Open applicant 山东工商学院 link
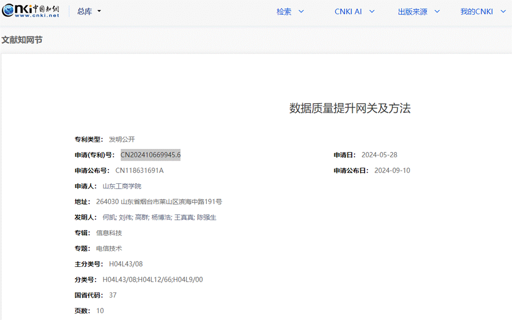 coord(122,186)
